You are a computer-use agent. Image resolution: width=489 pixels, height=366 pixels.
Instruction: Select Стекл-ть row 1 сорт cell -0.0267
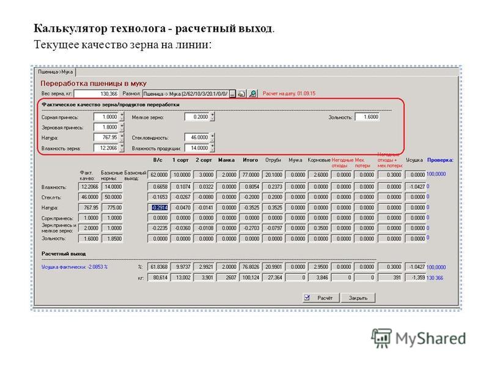pos(182,197)
